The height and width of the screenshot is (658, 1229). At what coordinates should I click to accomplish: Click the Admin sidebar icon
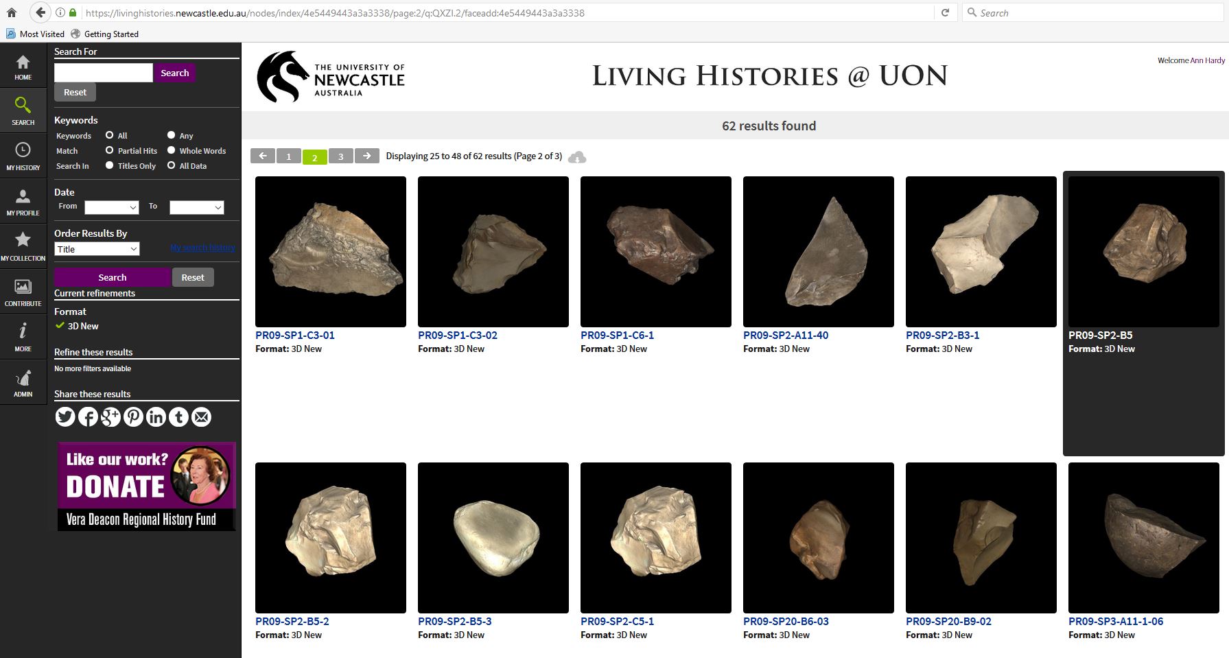tap(23, 382)
